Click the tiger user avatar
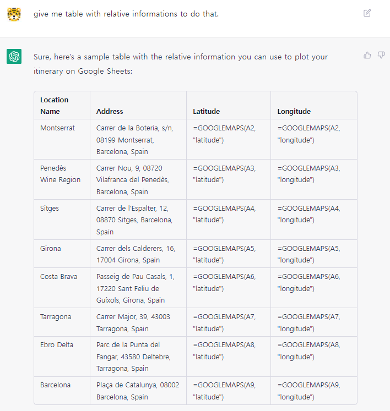390x411 pixels. 14,14
